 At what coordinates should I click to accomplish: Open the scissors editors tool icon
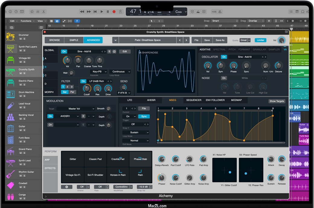coord(44,12)
